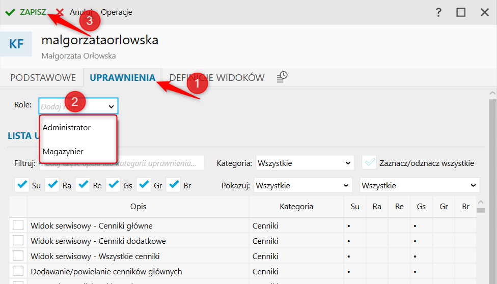Image resolution: width=497 pixels, height=284 pixels.
Task: Choose Magazynier from the role list
Action: (x=63, y=152)
